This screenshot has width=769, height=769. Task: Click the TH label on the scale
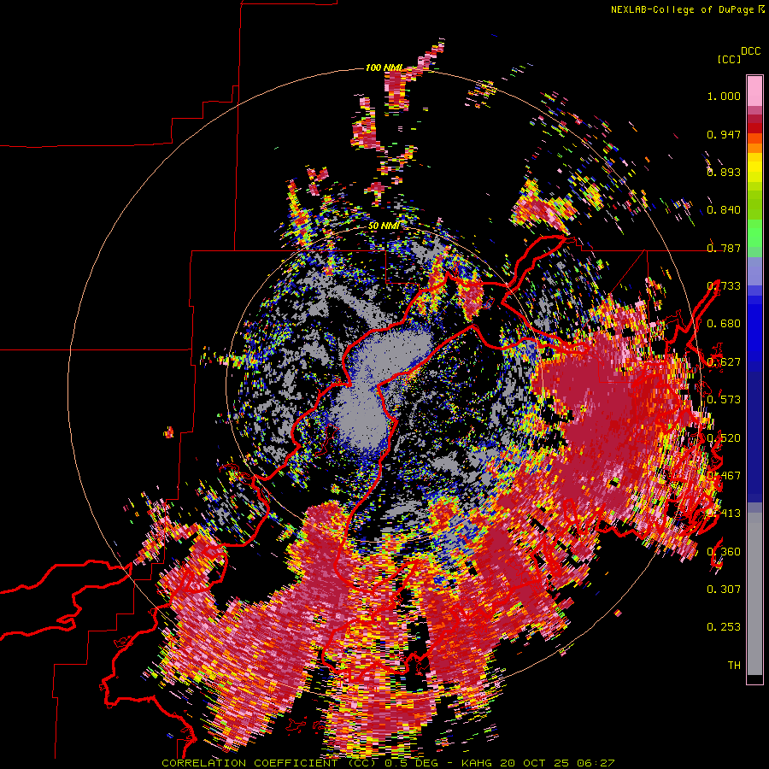point(734,665)
